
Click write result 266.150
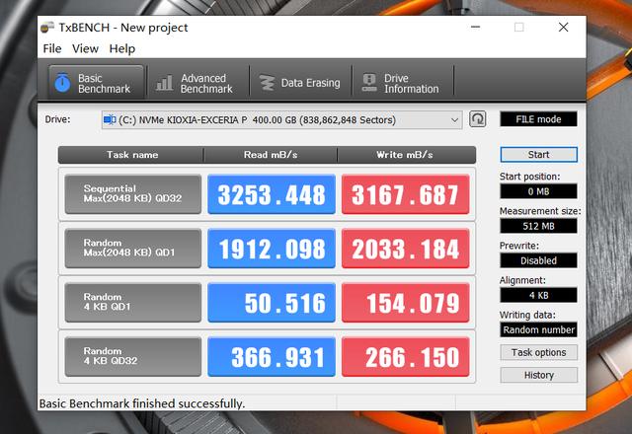click(405, 357)
